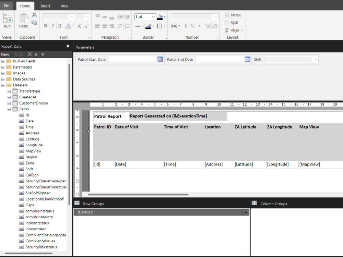This screenshot has height=257, width=343.
Task: Apply bold formatting from the Font group
Action: tap(45, 26)
